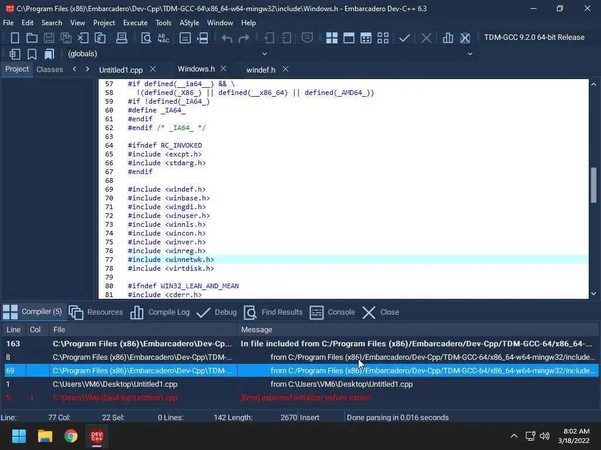
Task: Click the Goto Bookmarks icon
Action: coord(49,54)
